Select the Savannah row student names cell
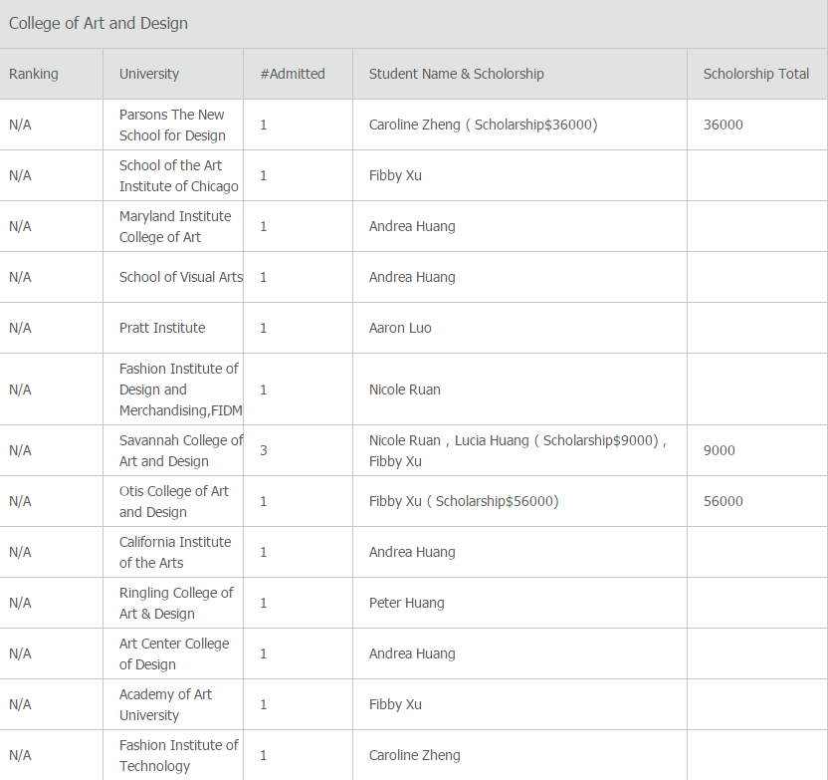The height and width of the screenshot is (780, 828). [x=517, y=450]
